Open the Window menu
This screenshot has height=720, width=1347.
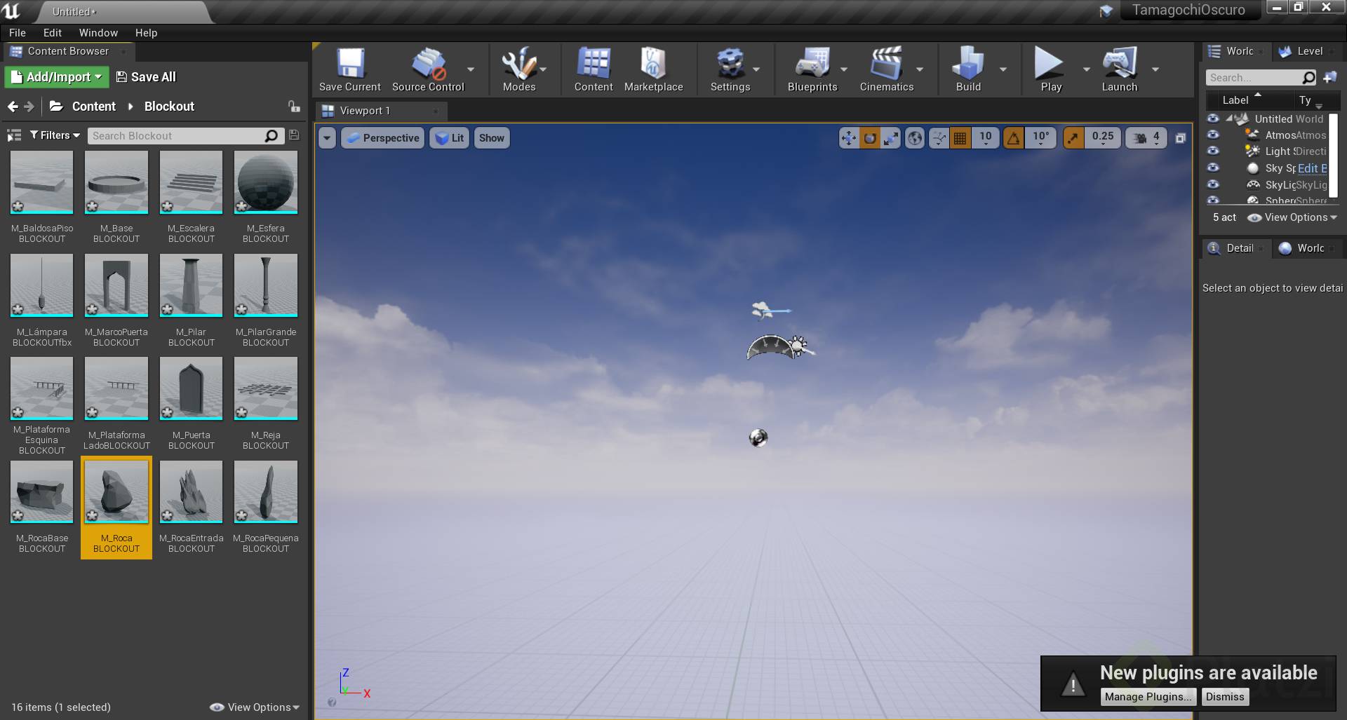98,33
